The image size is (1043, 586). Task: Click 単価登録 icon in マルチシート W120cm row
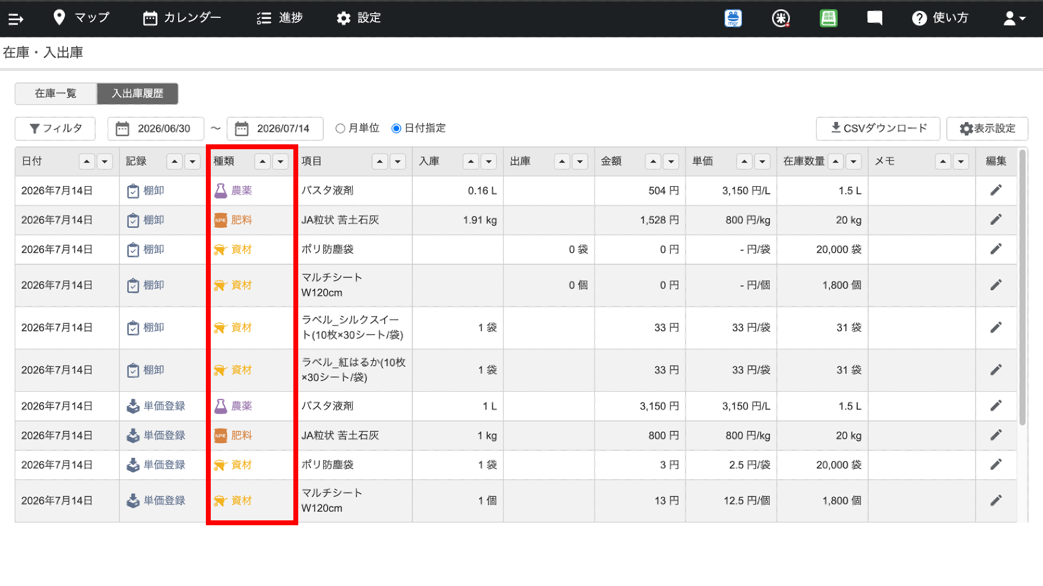[133, 500]
